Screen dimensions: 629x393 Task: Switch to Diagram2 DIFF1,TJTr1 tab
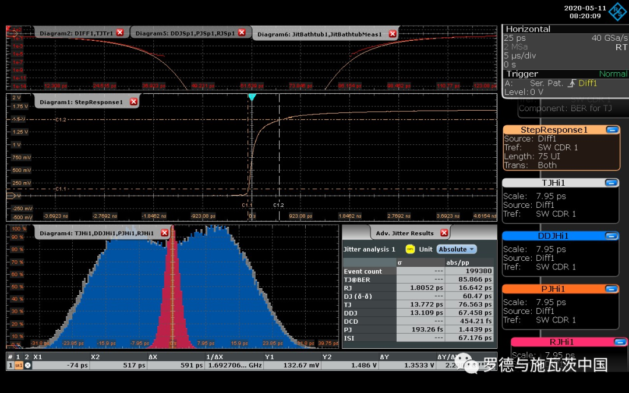[76, 33]
